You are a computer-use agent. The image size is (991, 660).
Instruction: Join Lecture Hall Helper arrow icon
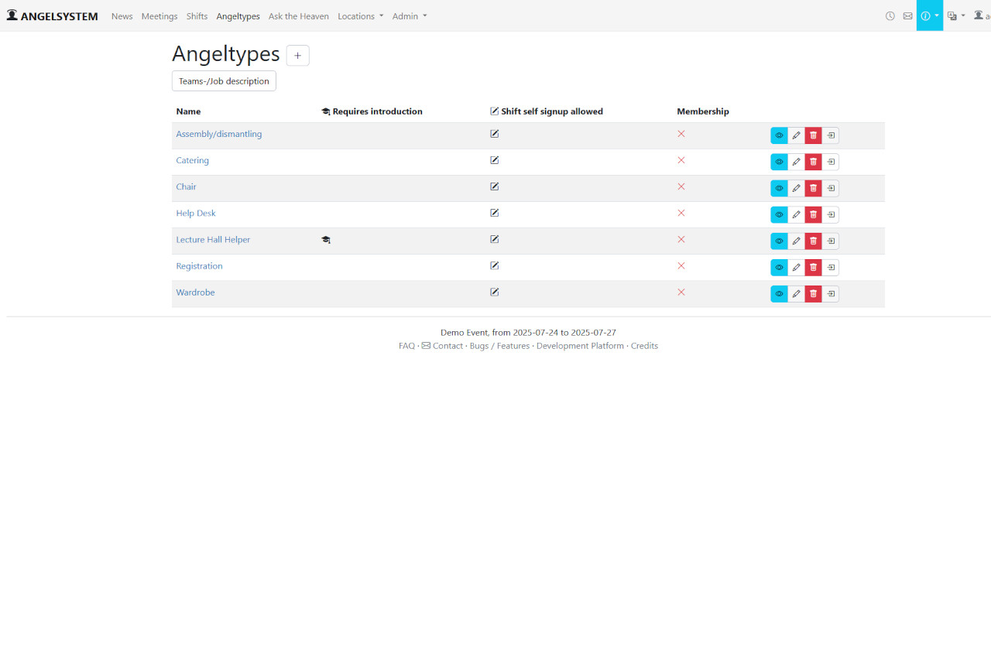tap(831, 241)
